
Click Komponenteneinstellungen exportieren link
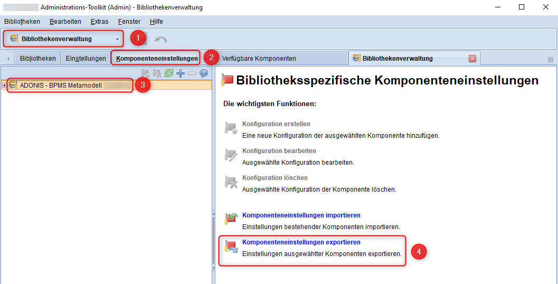[301, 242]
